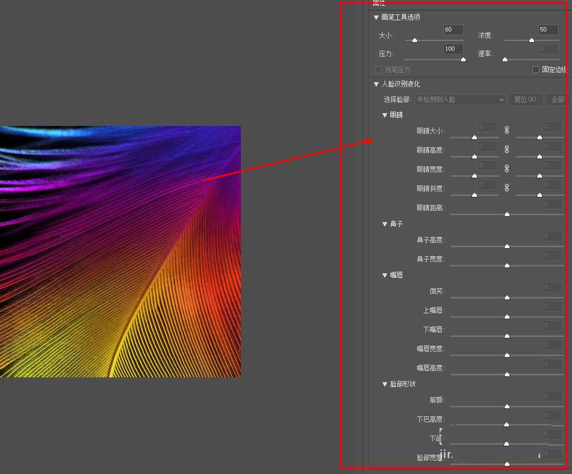The image size is (572, 474).
Task: Tick the 光笔压力 checkbox
Action: pos(378,69)
